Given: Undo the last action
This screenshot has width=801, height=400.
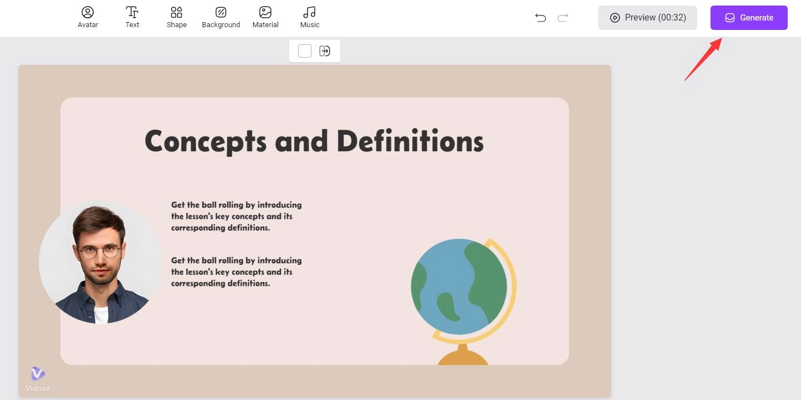Looking at the screenshot, I should click(x=541, y=18).
